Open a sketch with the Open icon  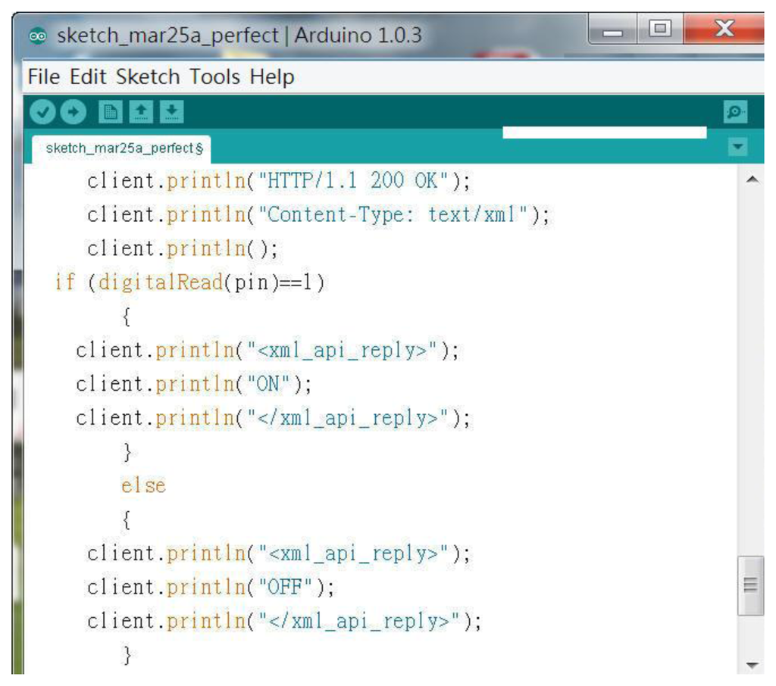click(x=141, y=112)
